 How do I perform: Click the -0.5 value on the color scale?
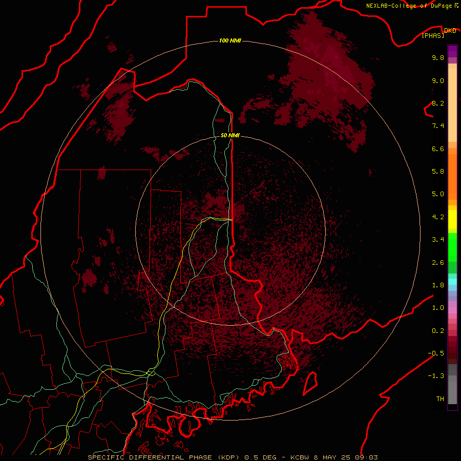[436, 353]
